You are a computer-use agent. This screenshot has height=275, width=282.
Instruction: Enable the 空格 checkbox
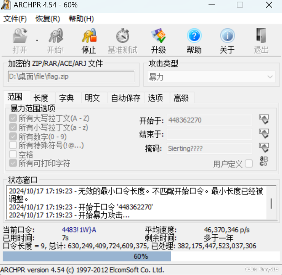pos(13,154)
